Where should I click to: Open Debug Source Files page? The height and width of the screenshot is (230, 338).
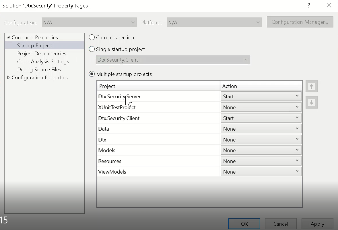coord(39,70)
